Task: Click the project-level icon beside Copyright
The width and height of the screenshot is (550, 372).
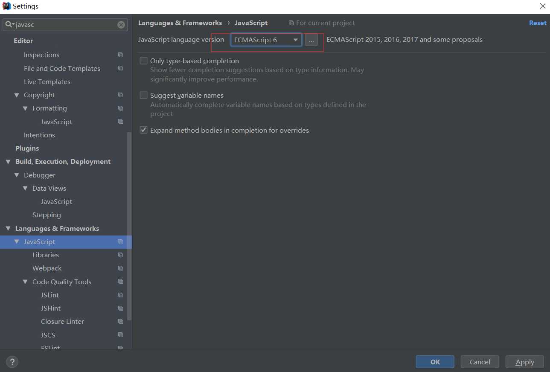Action: [x=120, y=95]
